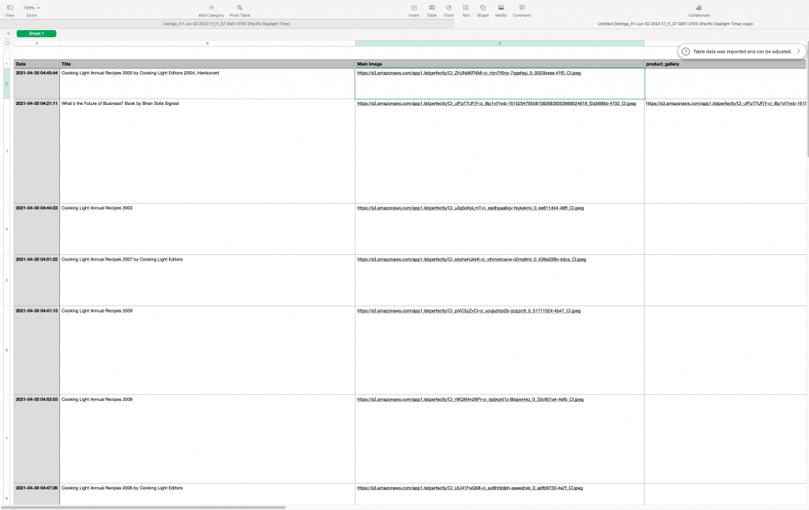Screen dimensions: 809x510
Task: Select date cell 2021-04-30 04:41:13
Action: pyautogui.click(x=36, y=351)
